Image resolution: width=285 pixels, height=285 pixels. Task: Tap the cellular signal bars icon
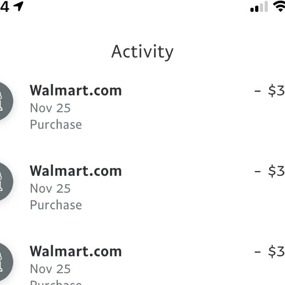[x=259, y=7]
